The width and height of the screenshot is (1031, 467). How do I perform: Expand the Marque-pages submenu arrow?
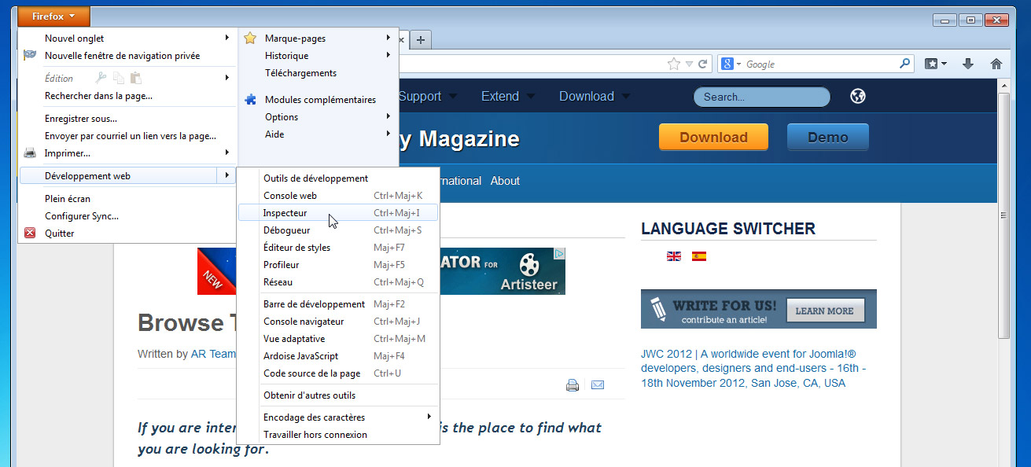pyautogui.click(x=388, y=38)
